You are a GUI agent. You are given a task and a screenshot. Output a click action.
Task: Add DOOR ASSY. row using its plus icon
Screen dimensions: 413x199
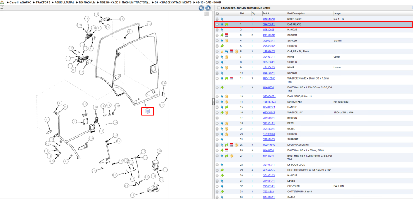tap(217, 19)
